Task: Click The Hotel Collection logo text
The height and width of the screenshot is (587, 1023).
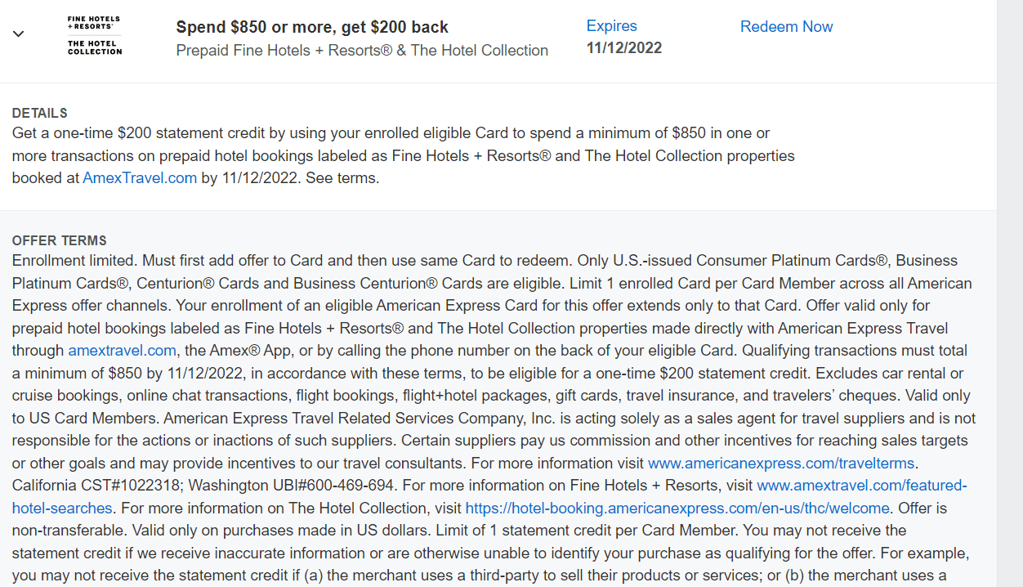Action: (x=95, y=47)
